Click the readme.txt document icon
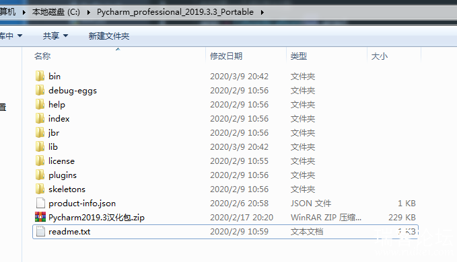Image resolution: width=457 pixels, height=262 pixels. click(x=40, y=231)
